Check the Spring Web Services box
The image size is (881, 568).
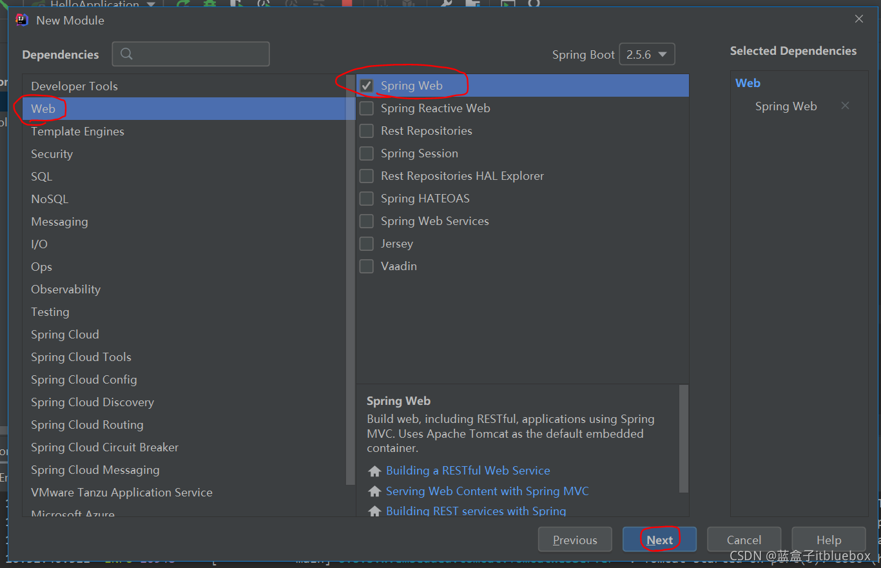pos(367,221)
